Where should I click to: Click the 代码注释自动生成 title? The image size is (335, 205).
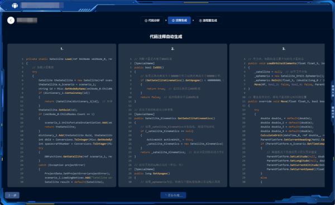tap(166, 36)
